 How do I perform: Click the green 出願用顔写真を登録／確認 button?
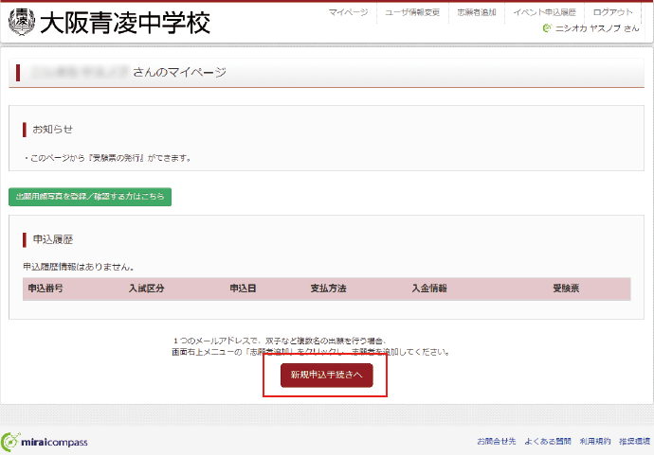coord(90,197)
